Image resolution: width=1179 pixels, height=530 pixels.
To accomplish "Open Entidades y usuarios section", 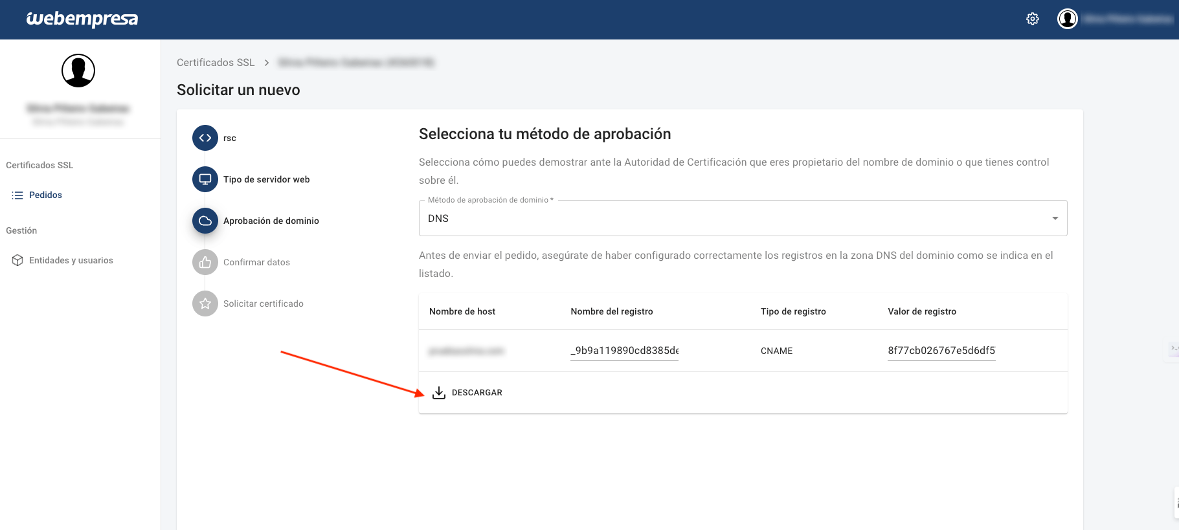I will click(x=71, y=260).
